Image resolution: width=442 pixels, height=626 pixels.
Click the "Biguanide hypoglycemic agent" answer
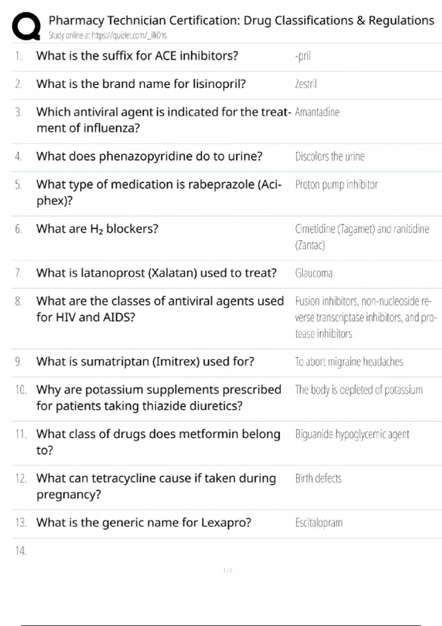[x=352, y=435]
